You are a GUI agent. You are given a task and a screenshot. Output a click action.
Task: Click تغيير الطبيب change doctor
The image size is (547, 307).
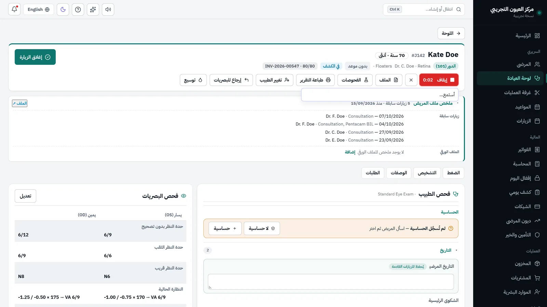pos(275,80)
